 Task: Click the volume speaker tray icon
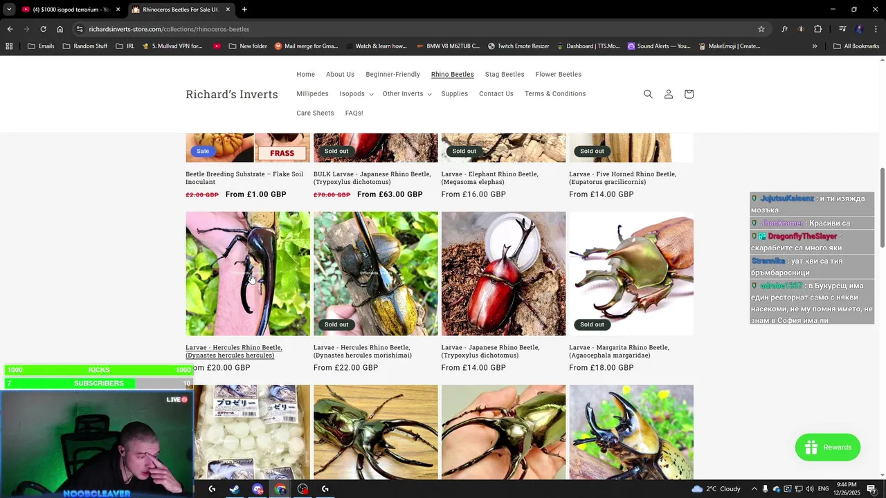pyautogui.click(x=810, y=489)
